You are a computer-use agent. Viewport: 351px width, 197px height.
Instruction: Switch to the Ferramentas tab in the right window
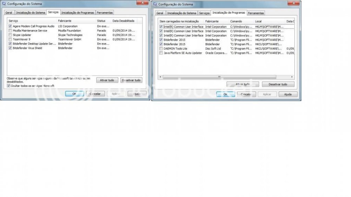click(256, 13)
